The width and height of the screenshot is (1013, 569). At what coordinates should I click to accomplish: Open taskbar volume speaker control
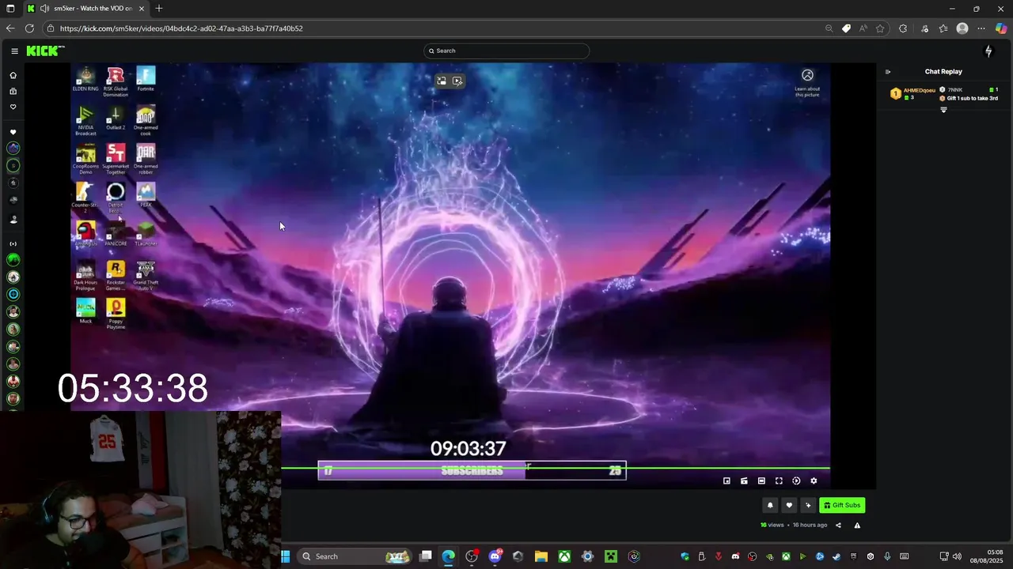pyautogui.click(x=957, y=556)
